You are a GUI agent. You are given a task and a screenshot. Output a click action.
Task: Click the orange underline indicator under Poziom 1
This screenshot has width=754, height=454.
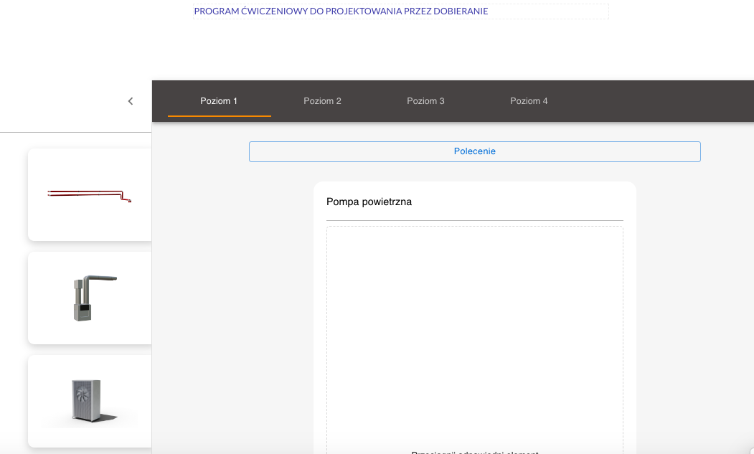point(219,116)
